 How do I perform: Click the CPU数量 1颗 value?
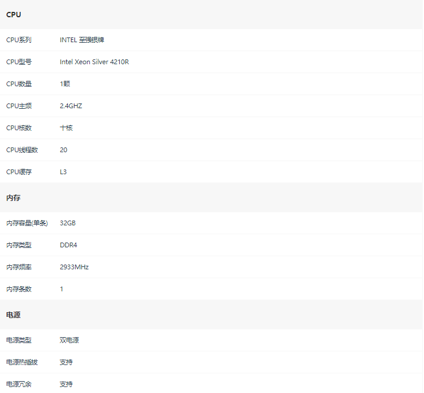click(x=65, y=84)
